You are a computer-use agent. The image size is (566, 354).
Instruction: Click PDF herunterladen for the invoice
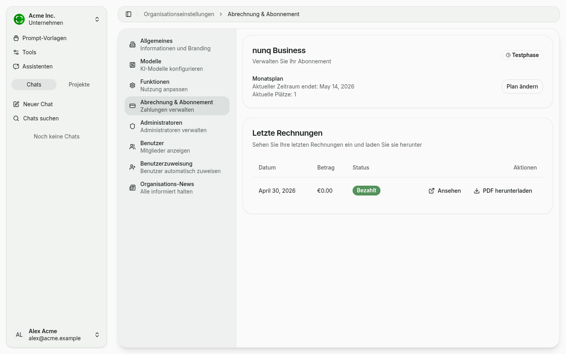point(503,191)
